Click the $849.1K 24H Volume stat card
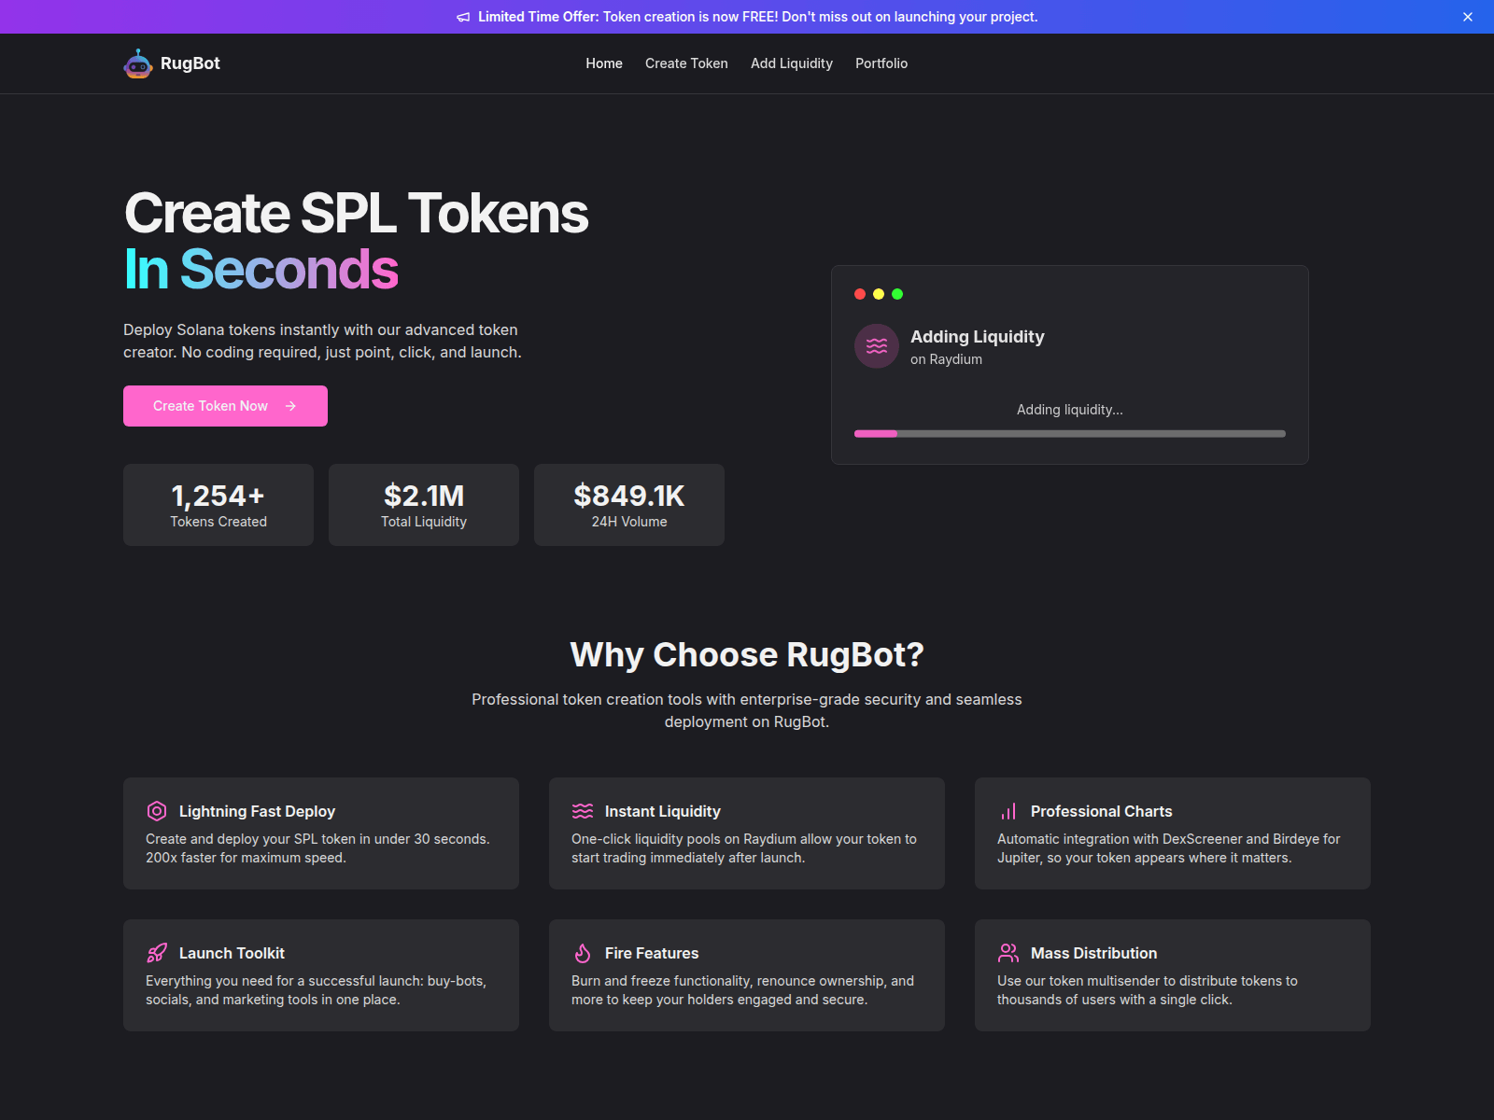The width and height of the screenshot is (1494, 1120). [x=629, y=505]
